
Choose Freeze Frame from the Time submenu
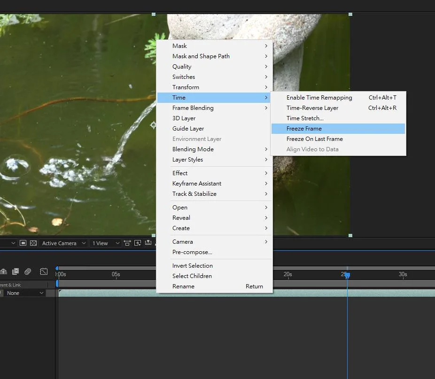338,129
